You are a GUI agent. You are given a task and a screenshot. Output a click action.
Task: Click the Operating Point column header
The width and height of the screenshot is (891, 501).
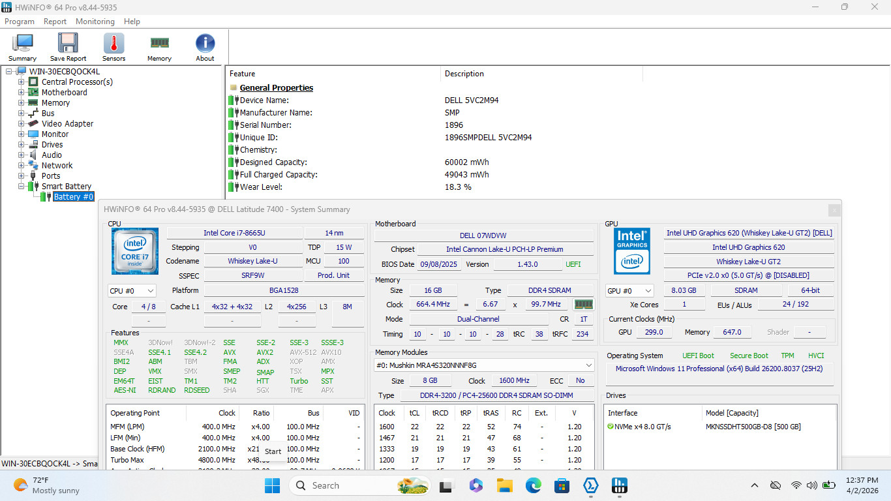click(x=146, y=413)
